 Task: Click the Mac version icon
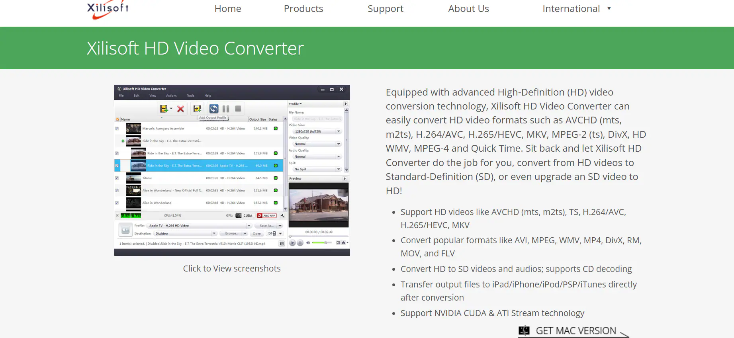(x=524, y=330)
